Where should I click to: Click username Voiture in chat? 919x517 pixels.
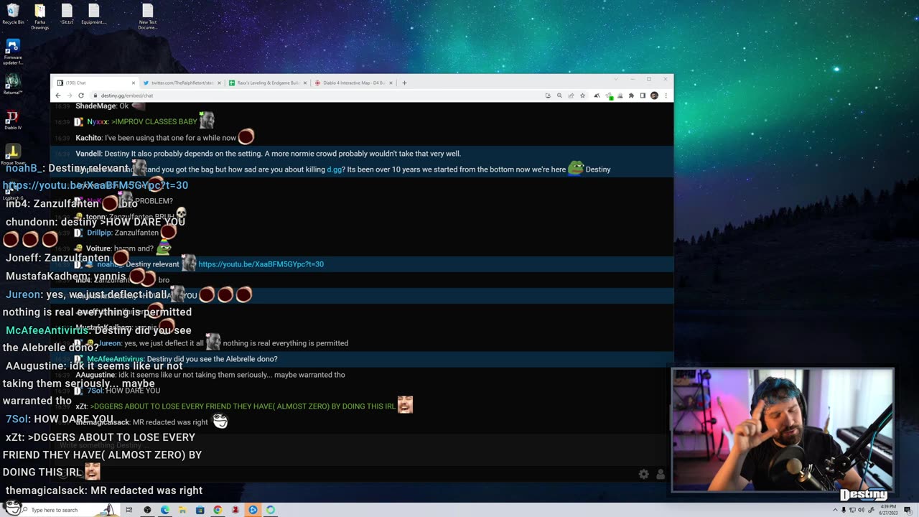pyautogui.click(x=98, y=248)
